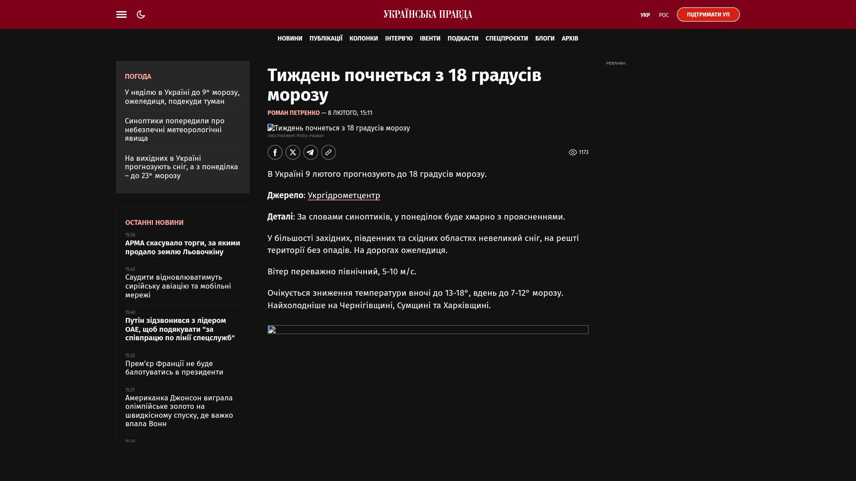Open Блоги navigation item
Image resolution: width=856 pixels, height=481 pixels.
coord(545,39)
